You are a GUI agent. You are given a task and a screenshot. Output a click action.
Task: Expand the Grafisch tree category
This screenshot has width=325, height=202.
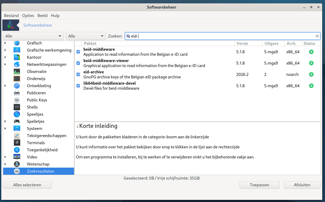(x=5, y=43)
